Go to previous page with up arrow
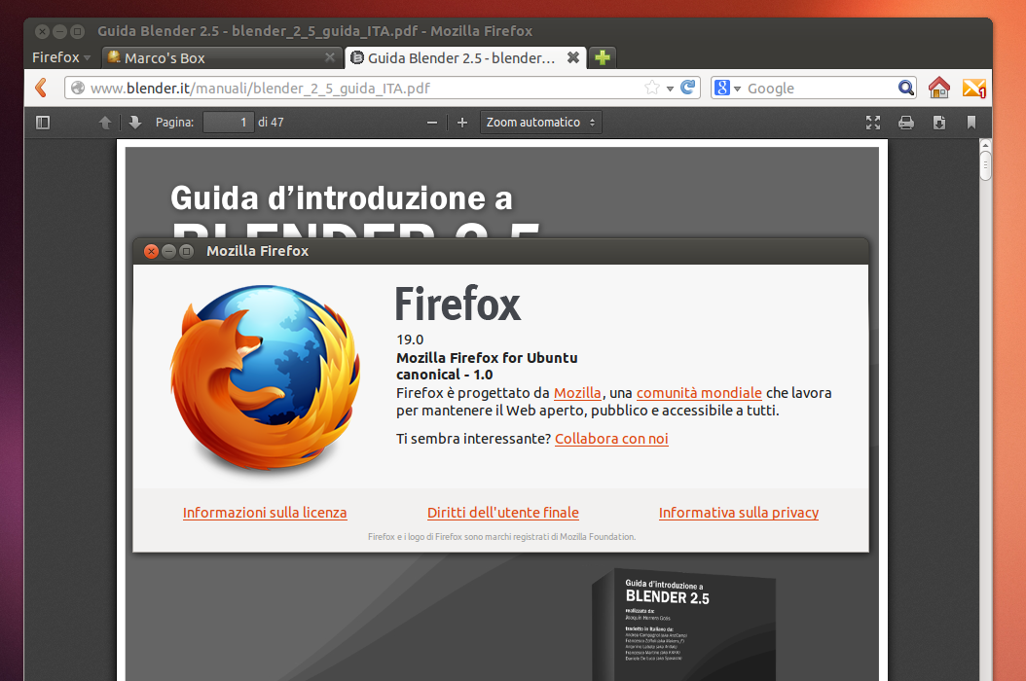The image size is (1026, 681). point(105,123)
